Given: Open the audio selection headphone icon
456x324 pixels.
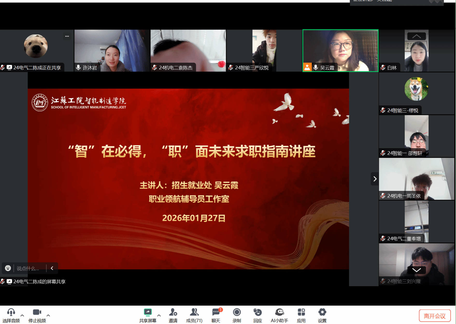Looking at the screenshot, I should (11, 312).
